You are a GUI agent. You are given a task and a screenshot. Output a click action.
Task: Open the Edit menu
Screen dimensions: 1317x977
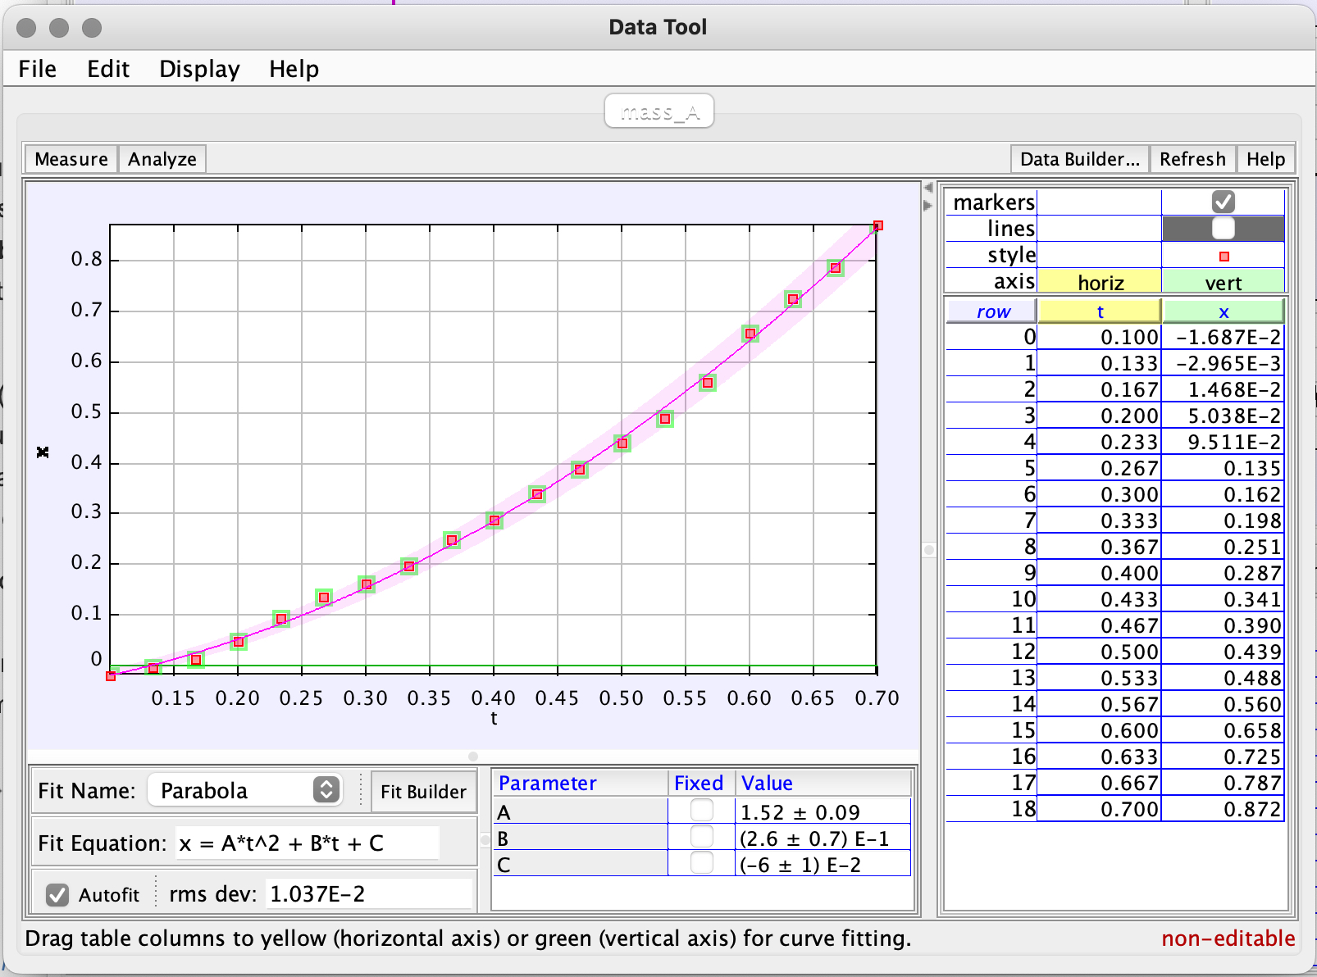(x=108, y=69)
